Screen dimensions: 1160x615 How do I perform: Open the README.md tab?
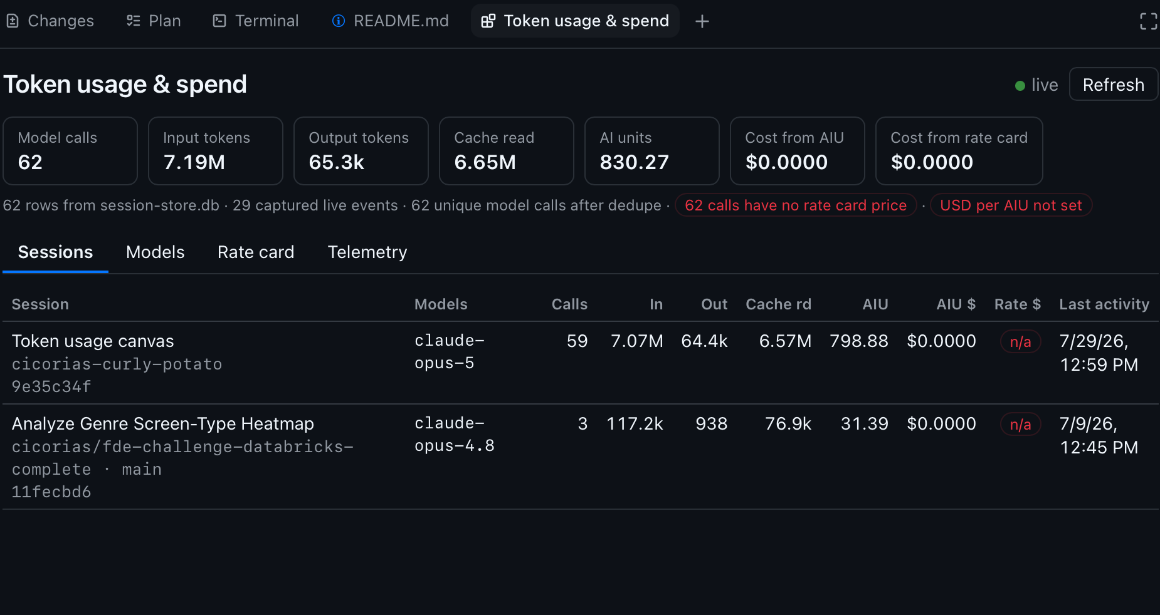390,21
